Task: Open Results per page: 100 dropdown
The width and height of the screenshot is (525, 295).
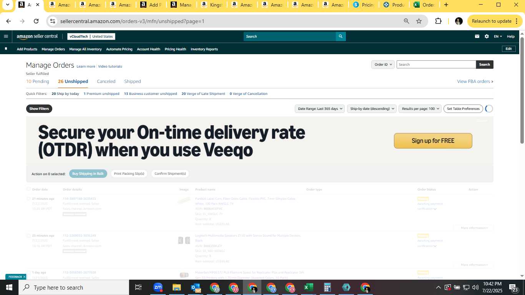Action: click(x=420, y=109)
